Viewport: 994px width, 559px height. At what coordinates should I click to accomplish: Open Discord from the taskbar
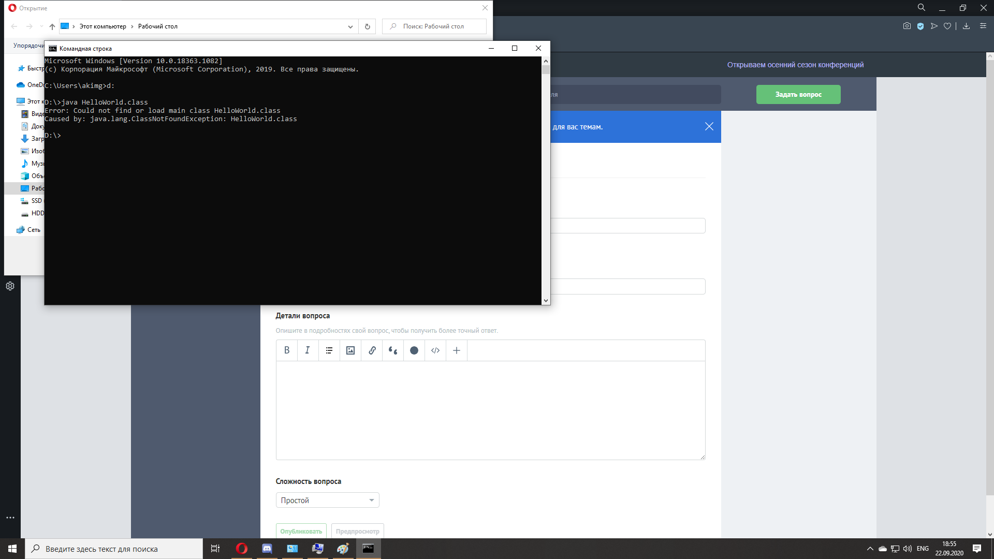point(267,549)
